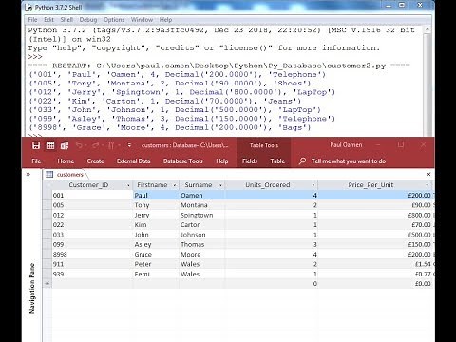The height and width of the screenshot is (342, 456).
Task: Click the Surname cell 'Montana'
Action: point(201,205)
